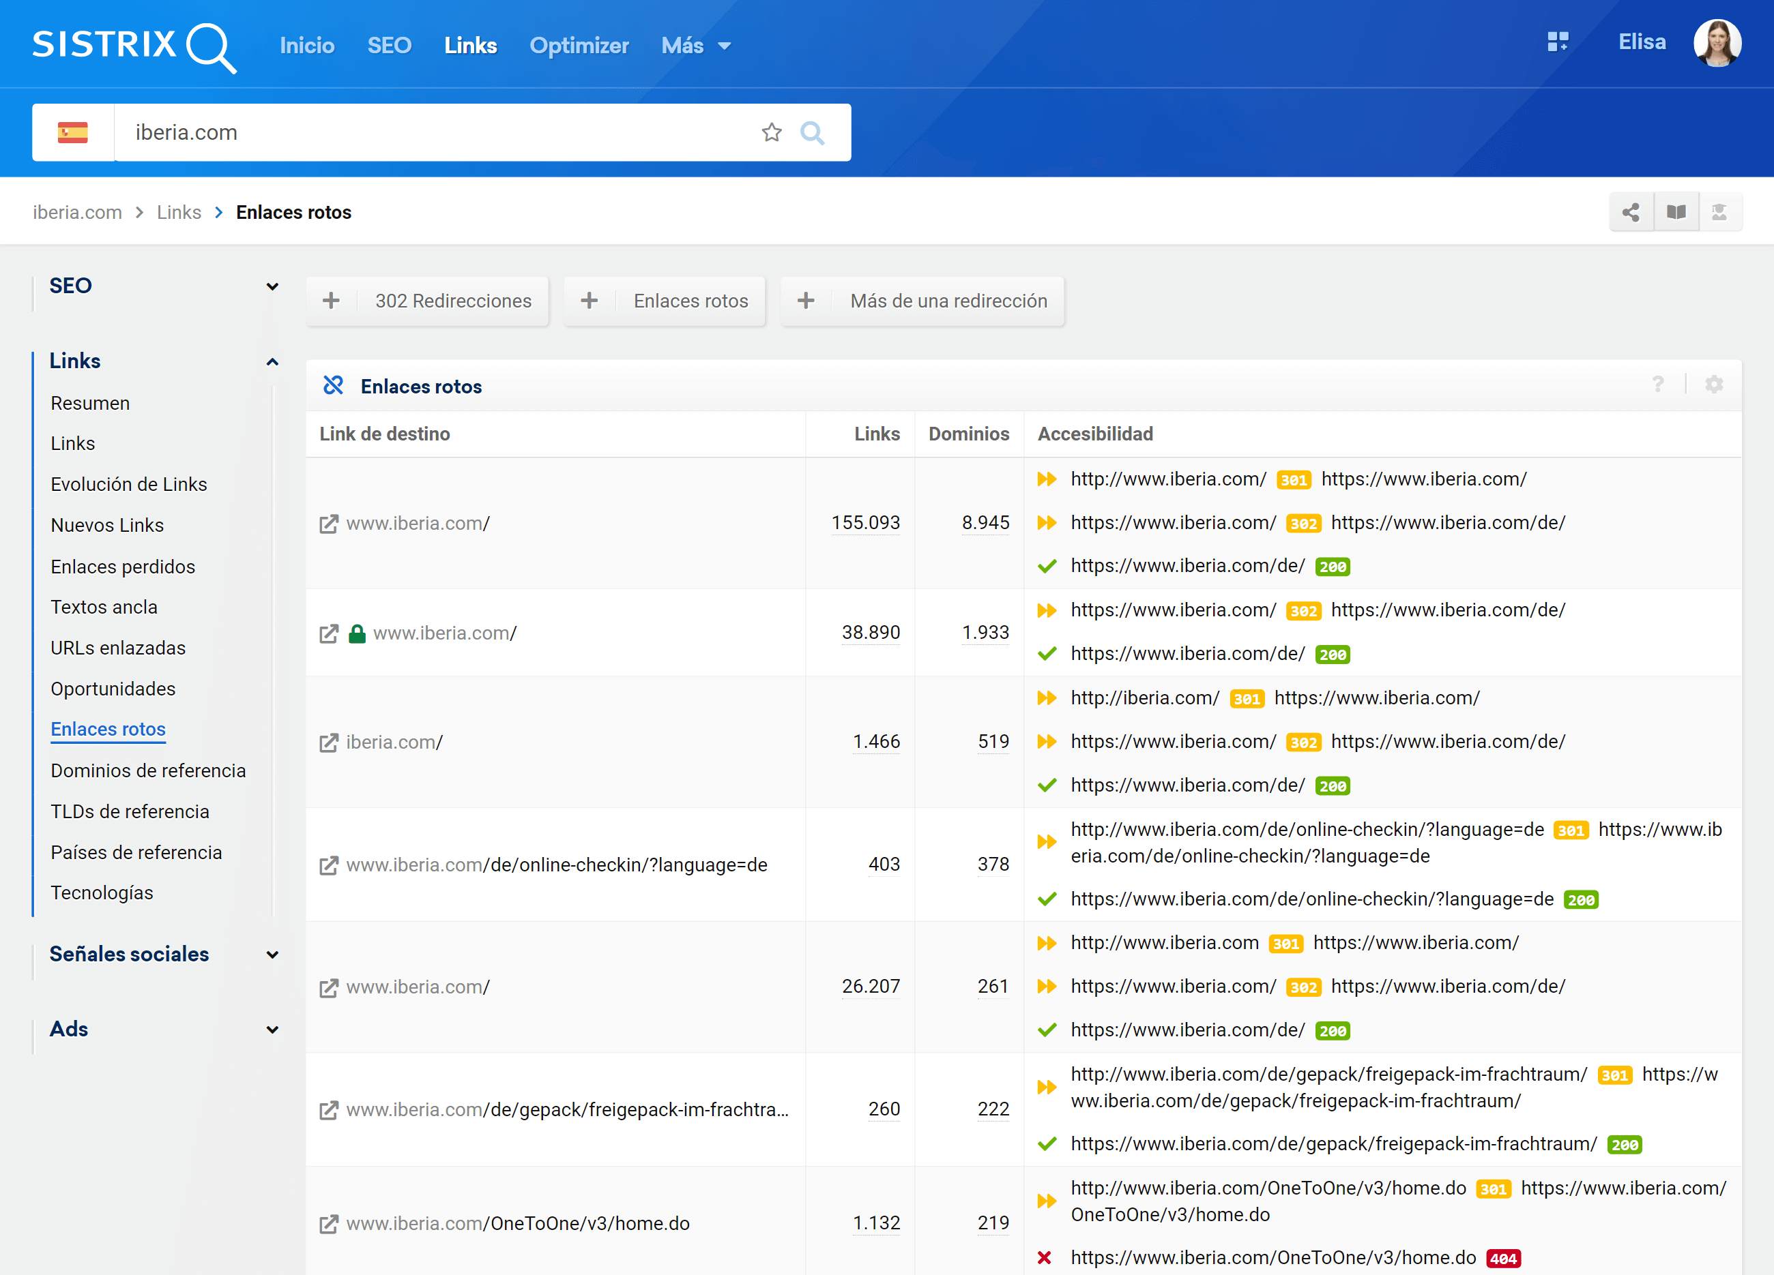1774x1275 pixels.
Task: Open external link for iberia.com/ row
Action: pyautogui.click(x=328, y=742)
